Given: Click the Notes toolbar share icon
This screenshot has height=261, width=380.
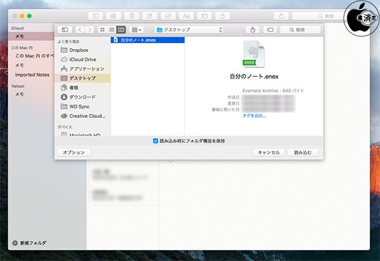Looking at the screenshot, I should pos(281,16).
